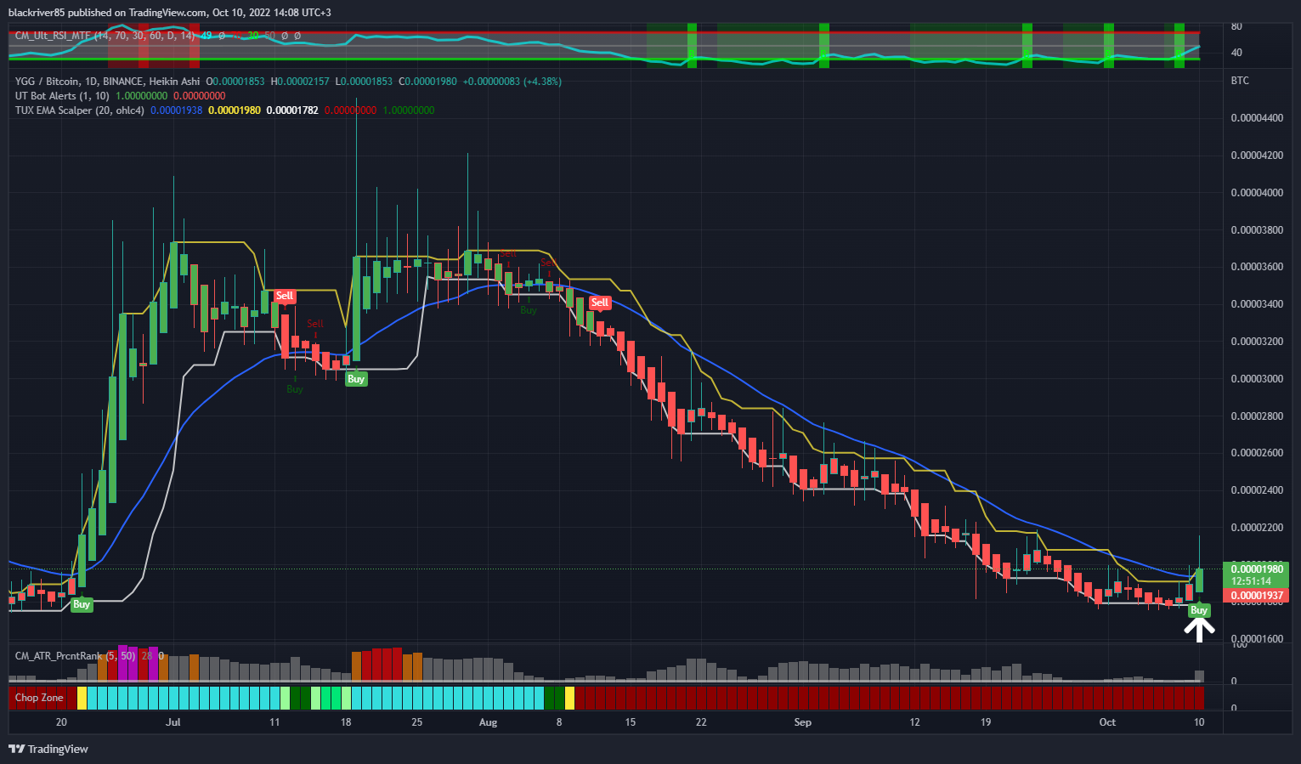Click the 40 level on RSI axis
Screen dimensions: 1301x764
(x=1236, y=53)
